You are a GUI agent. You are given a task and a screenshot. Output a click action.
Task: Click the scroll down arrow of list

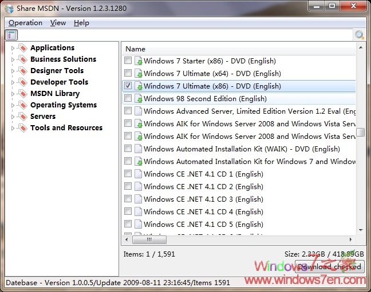(x=361, y=230)
